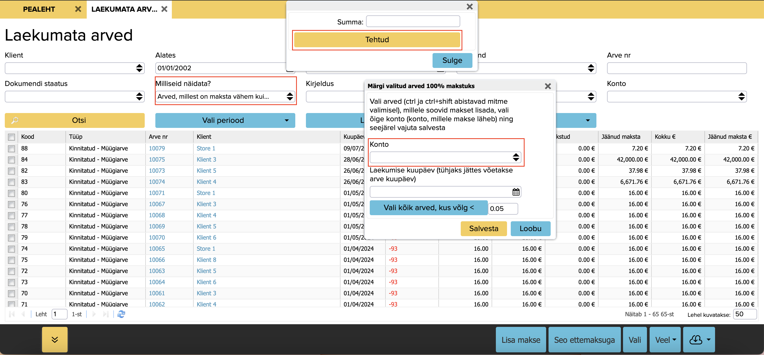The image size is (764, 355).
Task: Tick the checkbox for invoice row 88
Action: pyautogui.click(x=11, y=149)
